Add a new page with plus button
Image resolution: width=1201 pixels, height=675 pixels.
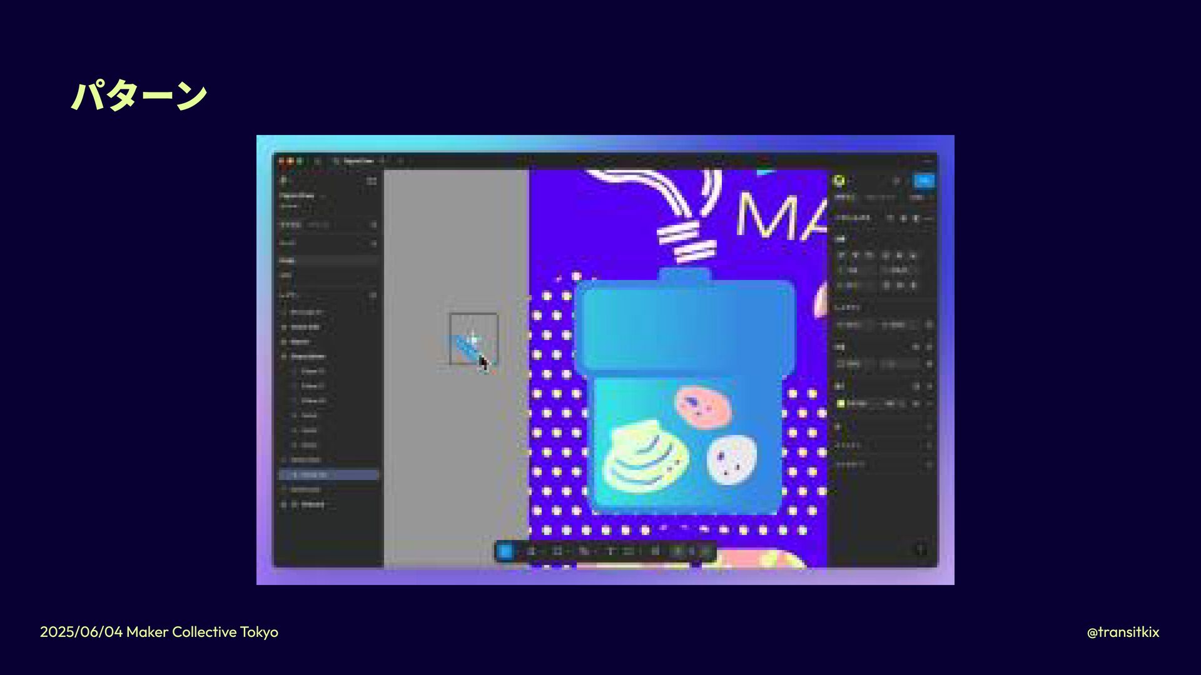(x=373, y=242)
